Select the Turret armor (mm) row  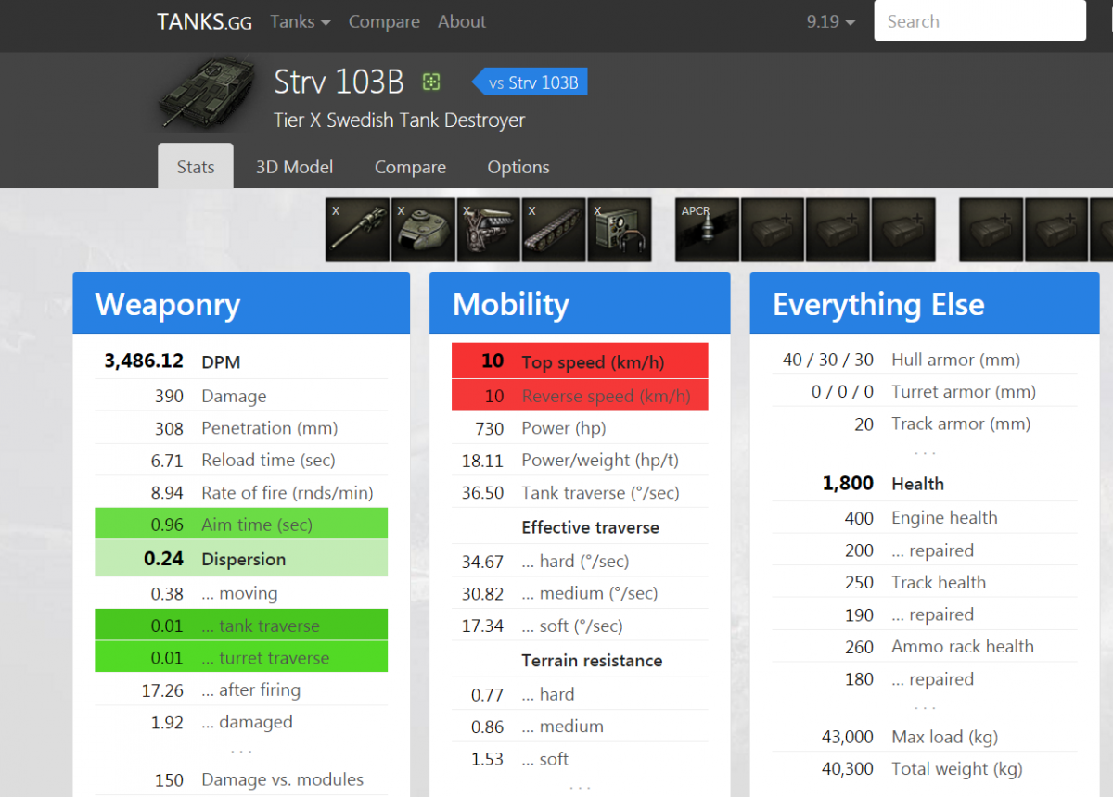pyautogui.click(x=925, y=392)
